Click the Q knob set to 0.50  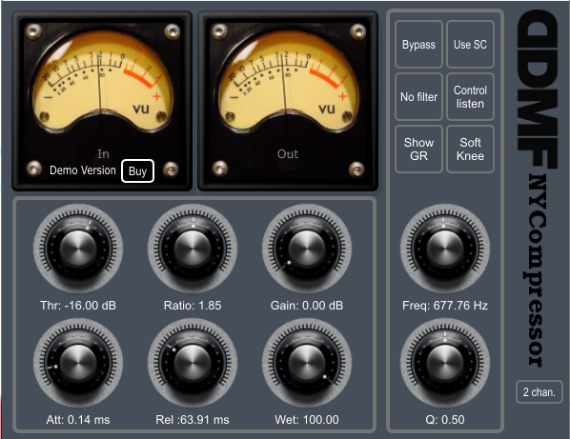pyautogui.click(x=445, y=363)
